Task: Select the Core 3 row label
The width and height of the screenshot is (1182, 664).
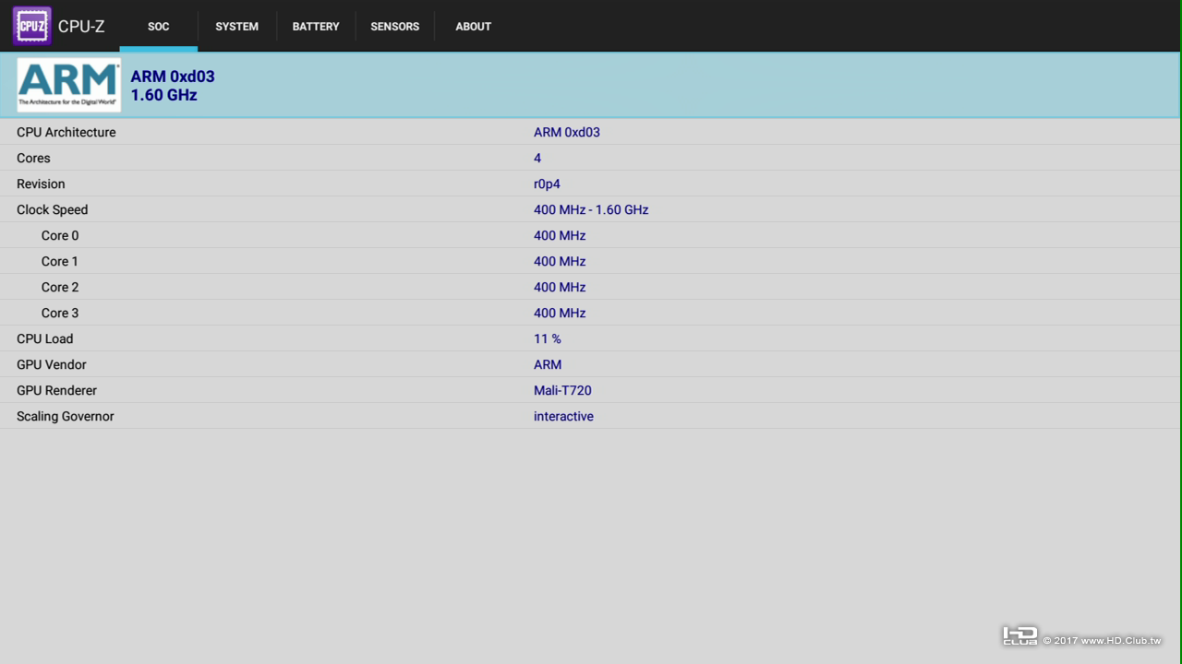Action: coord(60,313)
